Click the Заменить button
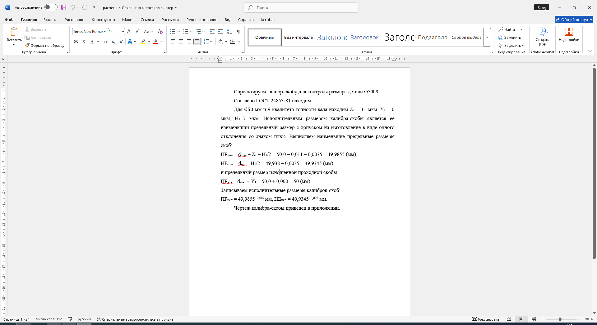Screen dimensions: 597x325 point(510,38)
